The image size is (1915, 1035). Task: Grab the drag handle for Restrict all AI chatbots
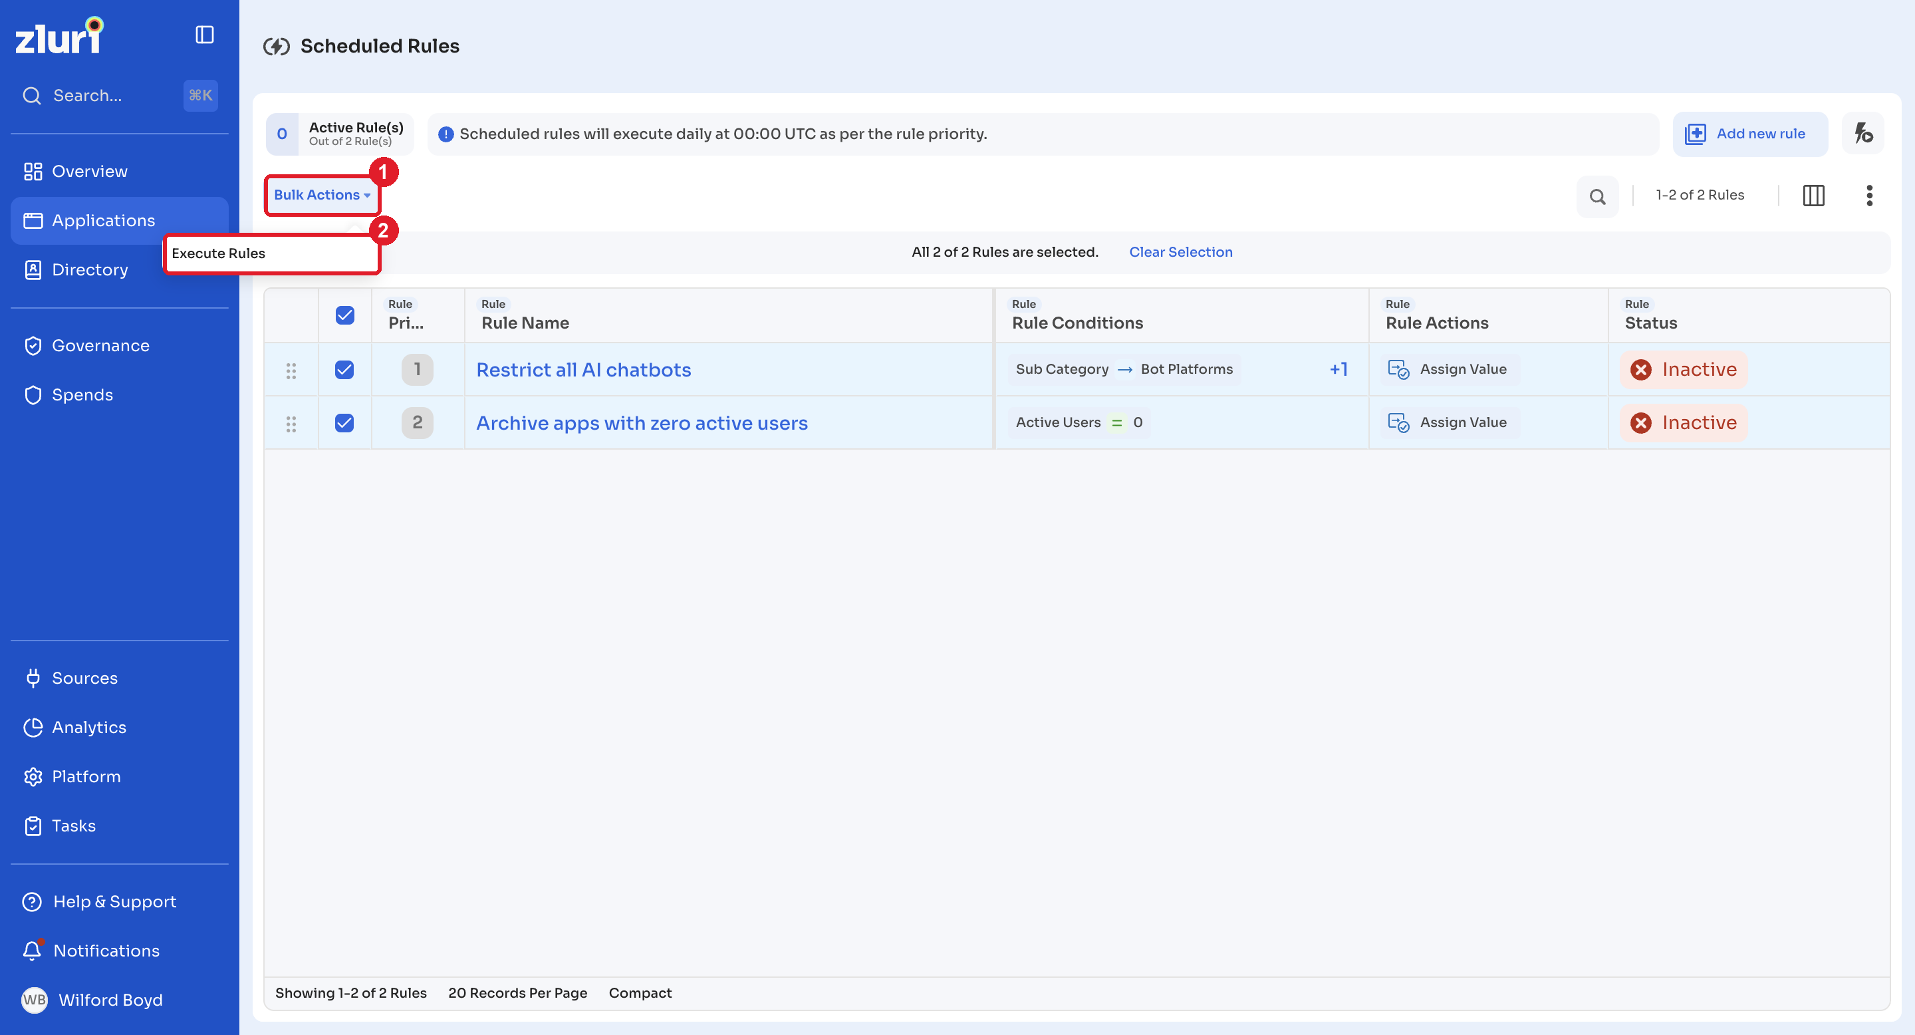(x=291, y=370)
